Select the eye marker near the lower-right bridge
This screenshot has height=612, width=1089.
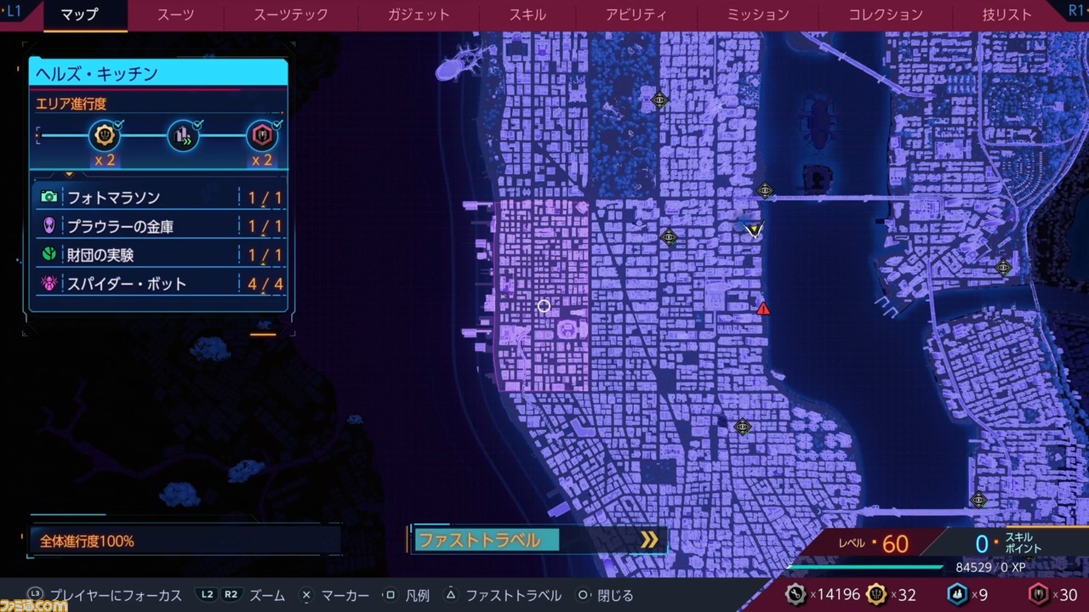pyautogui.click(x=978, y=500)
